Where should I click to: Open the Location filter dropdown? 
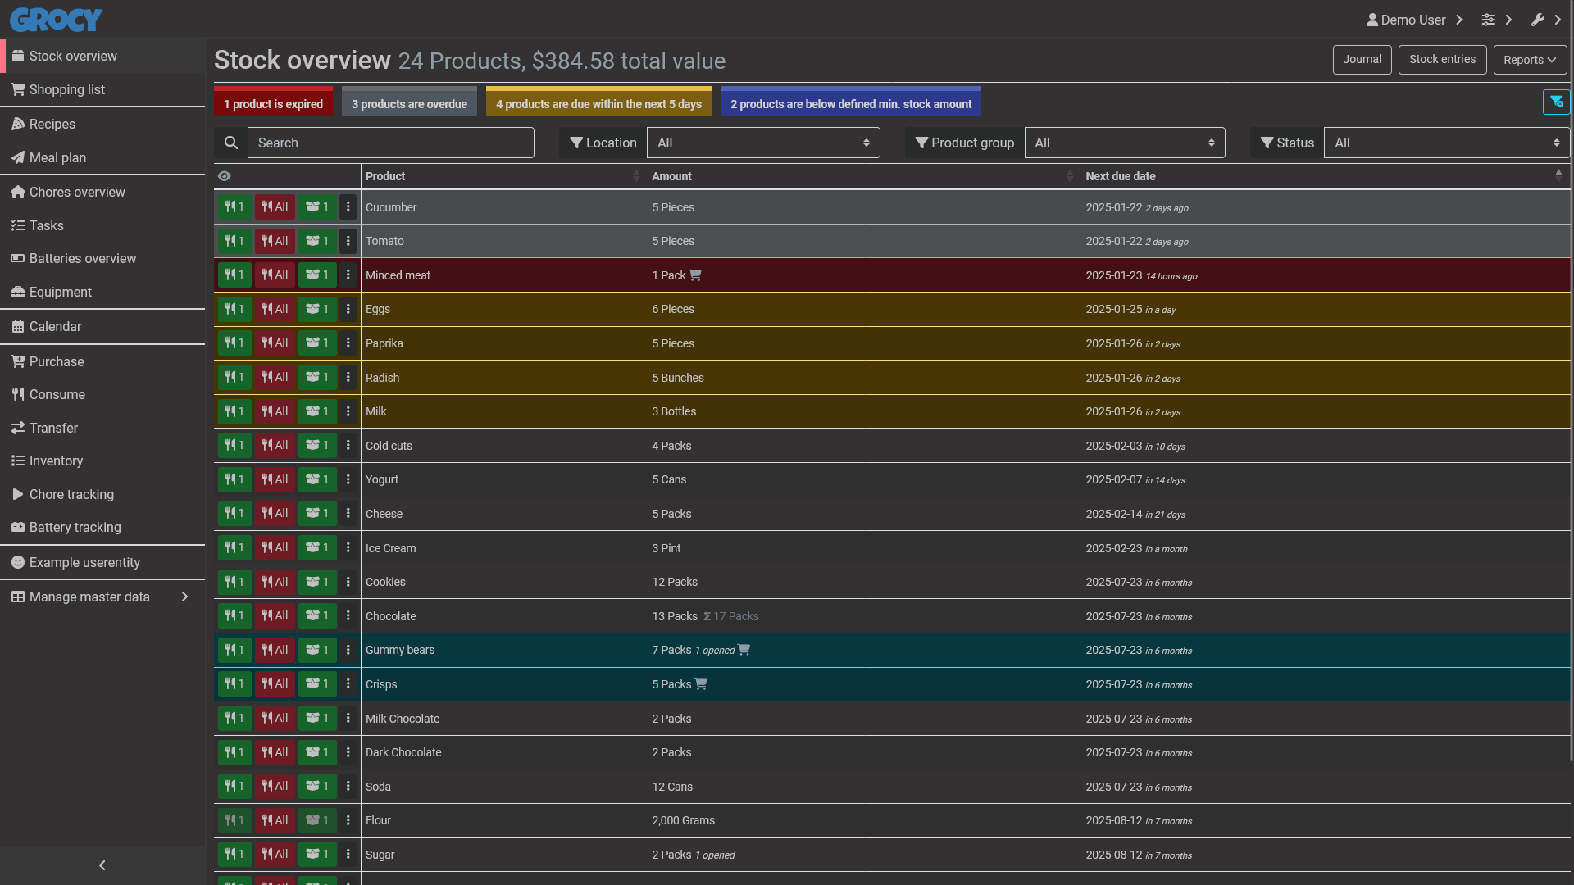tap(762, 143)
